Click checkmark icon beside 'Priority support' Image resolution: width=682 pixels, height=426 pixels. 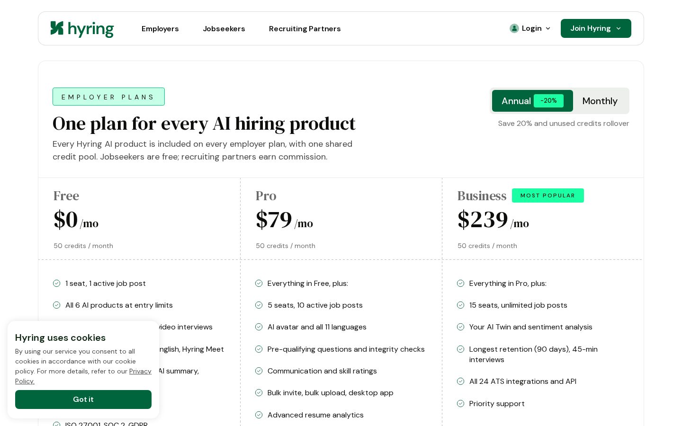point(460,404)
